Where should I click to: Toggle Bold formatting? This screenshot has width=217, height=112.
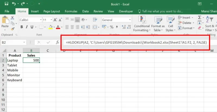[x=22, y=27]
